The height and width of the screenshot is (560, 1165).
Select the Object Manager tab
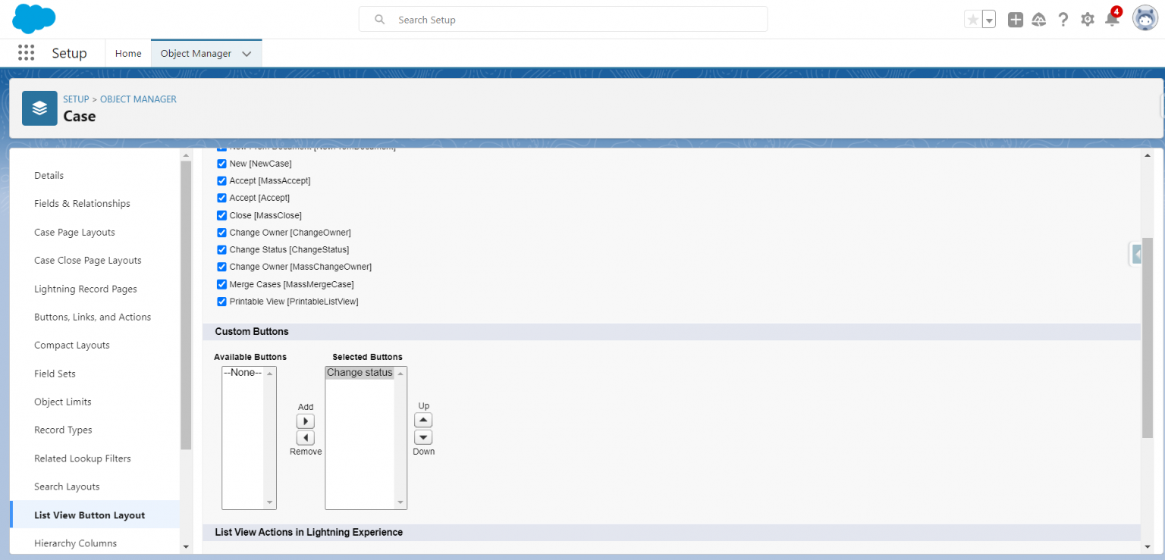tap(194, 53)
